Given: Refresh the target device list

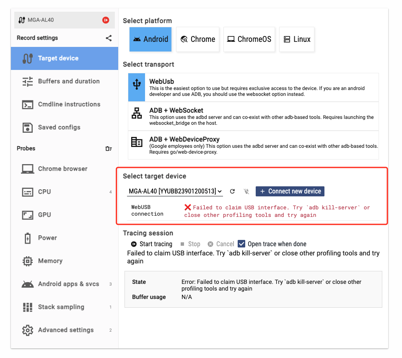Looking at the screenshot, I should (x=232, y=191).
